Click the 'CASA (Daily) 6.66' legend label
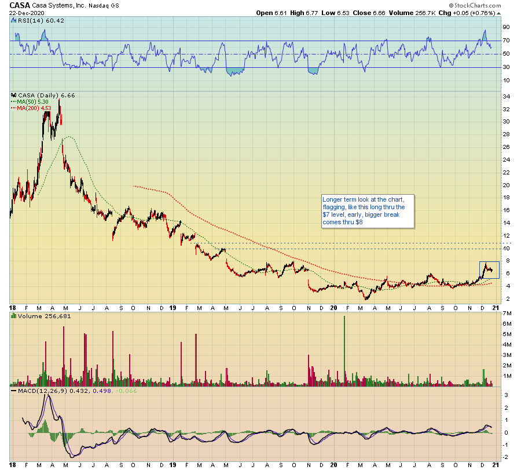 [46, 96]
